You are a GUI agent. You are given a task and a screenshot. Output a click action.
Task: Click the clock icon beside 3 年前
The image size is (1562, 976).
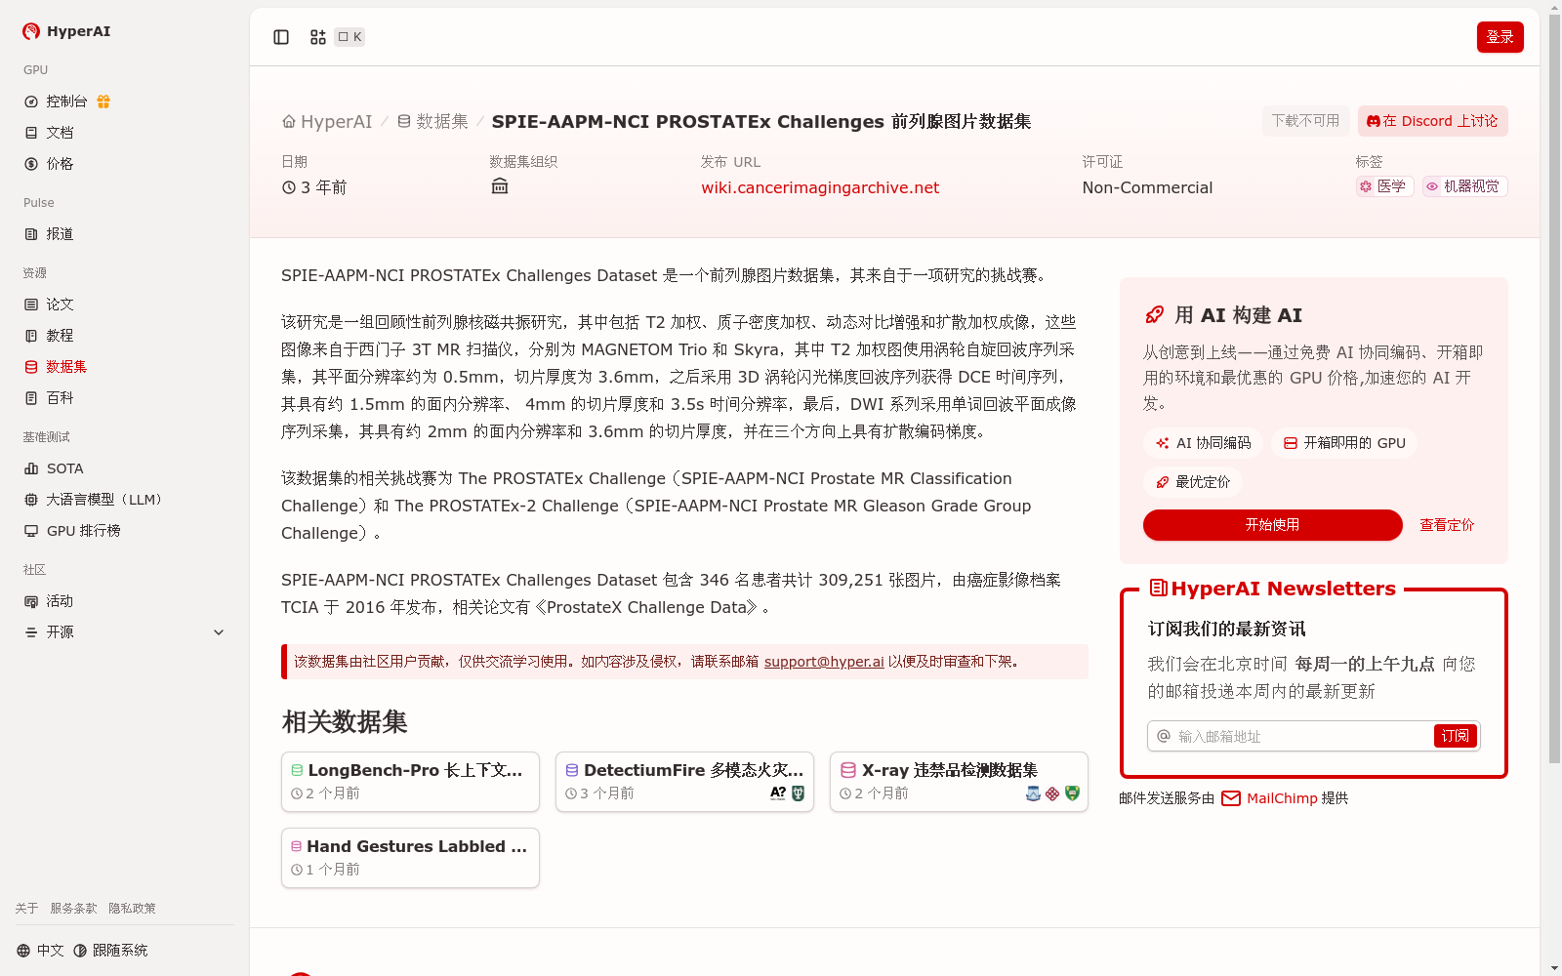point(289,187)
